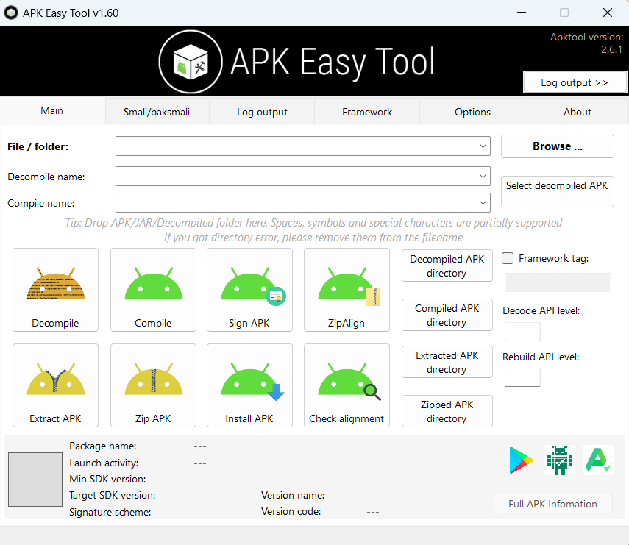Click the Install APK icon button
This screenshot has width=629, height=545.
click(249, 385)
